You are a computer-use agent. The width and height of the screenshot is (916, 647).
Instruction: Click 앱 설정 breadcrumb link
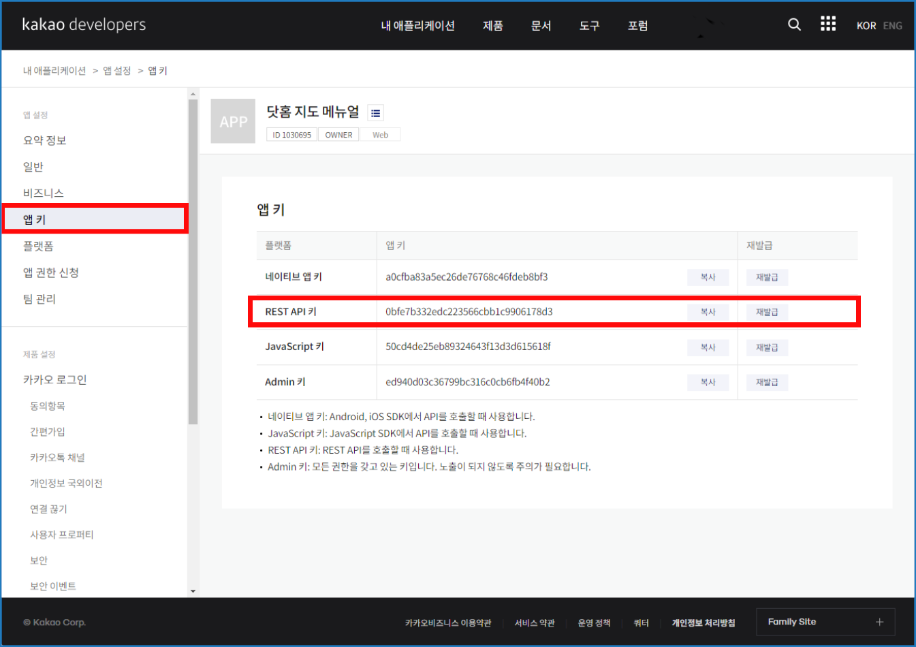(116, 71)
